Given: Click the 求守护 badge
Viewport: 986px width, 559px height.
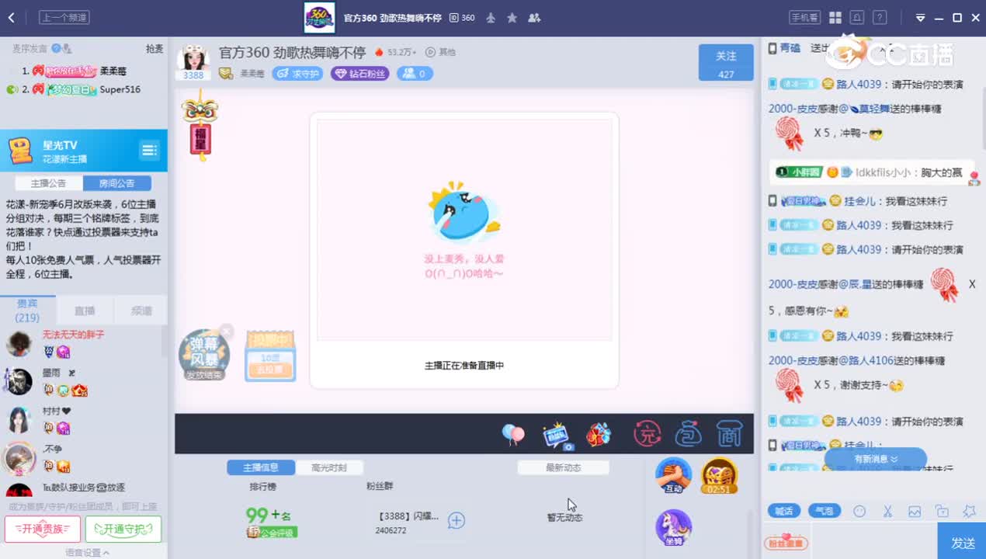Looking at the screenshot, I should coord(297,74).
